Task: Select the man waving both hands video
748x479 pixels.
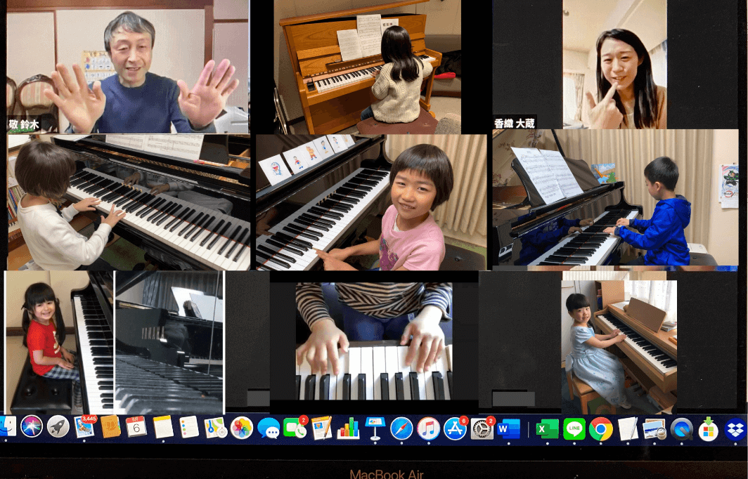Action: 127,67
